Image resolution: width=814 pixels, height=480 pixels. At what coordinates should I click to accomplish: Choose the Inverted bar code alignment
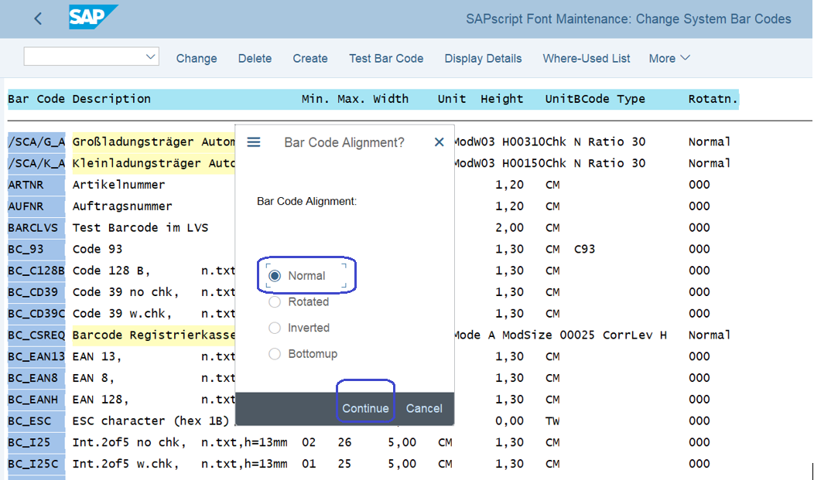pos(275,328)
